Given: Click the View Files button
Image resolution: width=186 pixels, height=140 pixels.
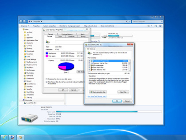Looking at the screenshot, I should pos(123,92).
